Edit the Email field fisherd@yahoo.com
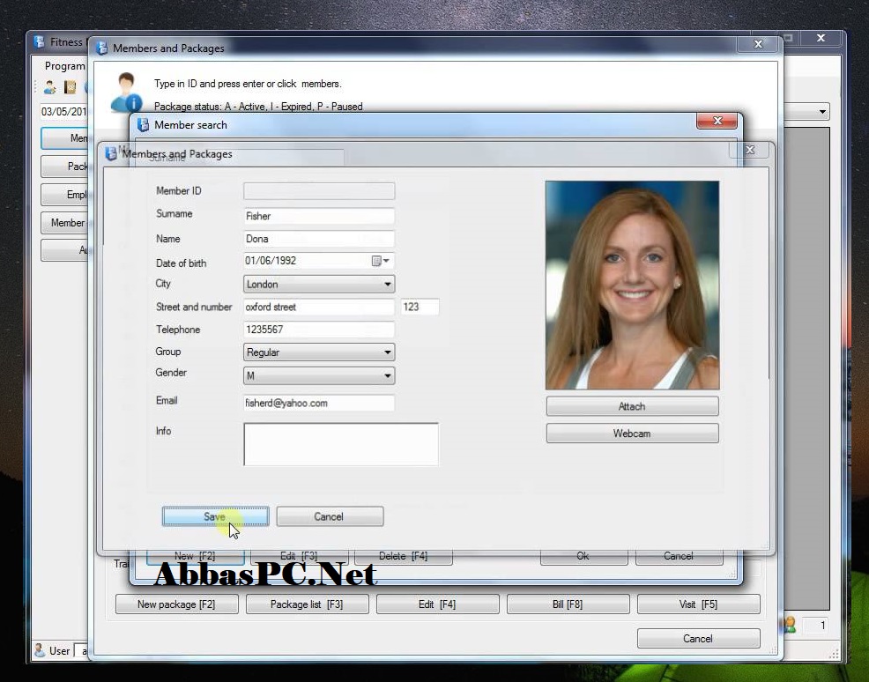The image size is (869, 682). click(319, 404)
